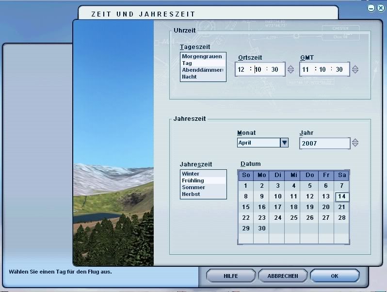Click the GMT time spinner arrows
Image resolution: width=387 pixels, height=292 pixels.
[355, 69]
